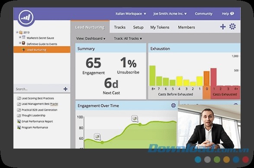Open the Community link

point(203,14)
